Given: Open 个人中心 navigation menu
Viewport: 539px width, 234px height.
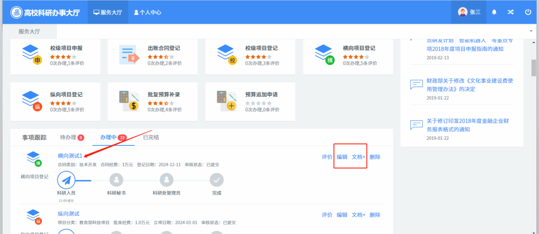Looking at the screenshot, I should (148, 12).
